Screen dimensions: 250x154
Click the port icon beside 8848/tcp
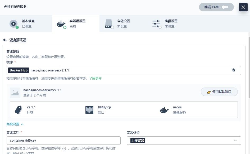click(x=89, y=110)
